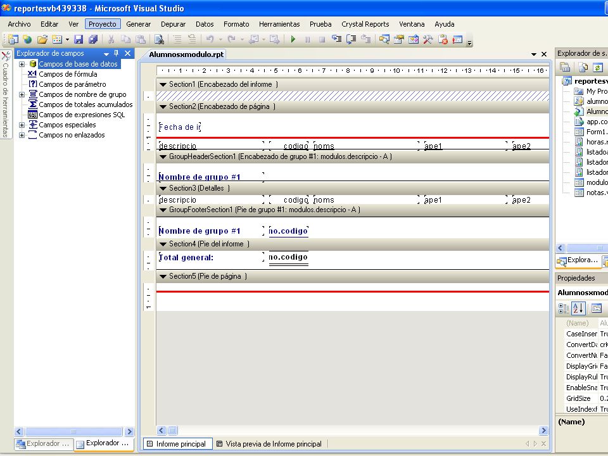The height and width of the screenshot is (456, 608).
Task: Collapse Section1 Encabezado del informe triangle
Action: pyautogui.click(x=163, y=84)
